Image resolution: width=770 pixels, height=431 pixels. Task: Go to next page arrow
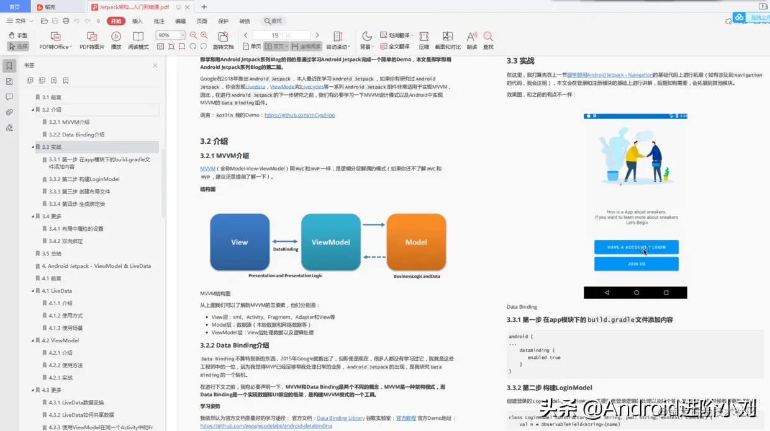coord(317,35)
